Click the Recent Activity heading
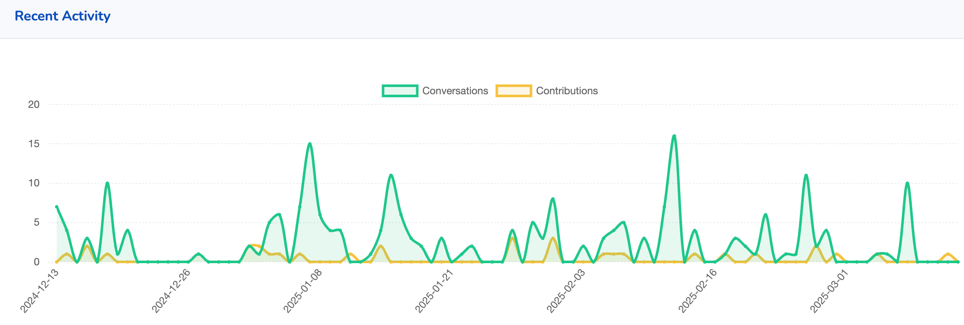The image size is (964, 325). tap(62, 16)
